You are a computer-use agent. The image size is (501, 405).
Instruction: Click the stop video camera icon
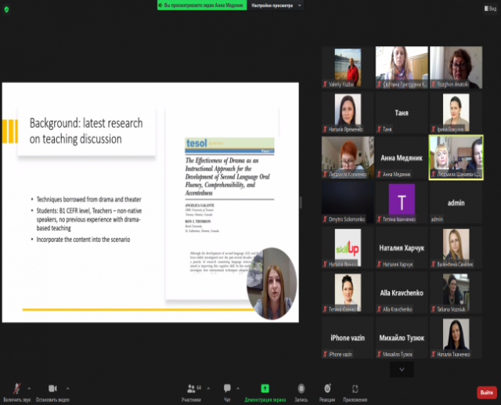pyautogui.click(x=52, y=387)
